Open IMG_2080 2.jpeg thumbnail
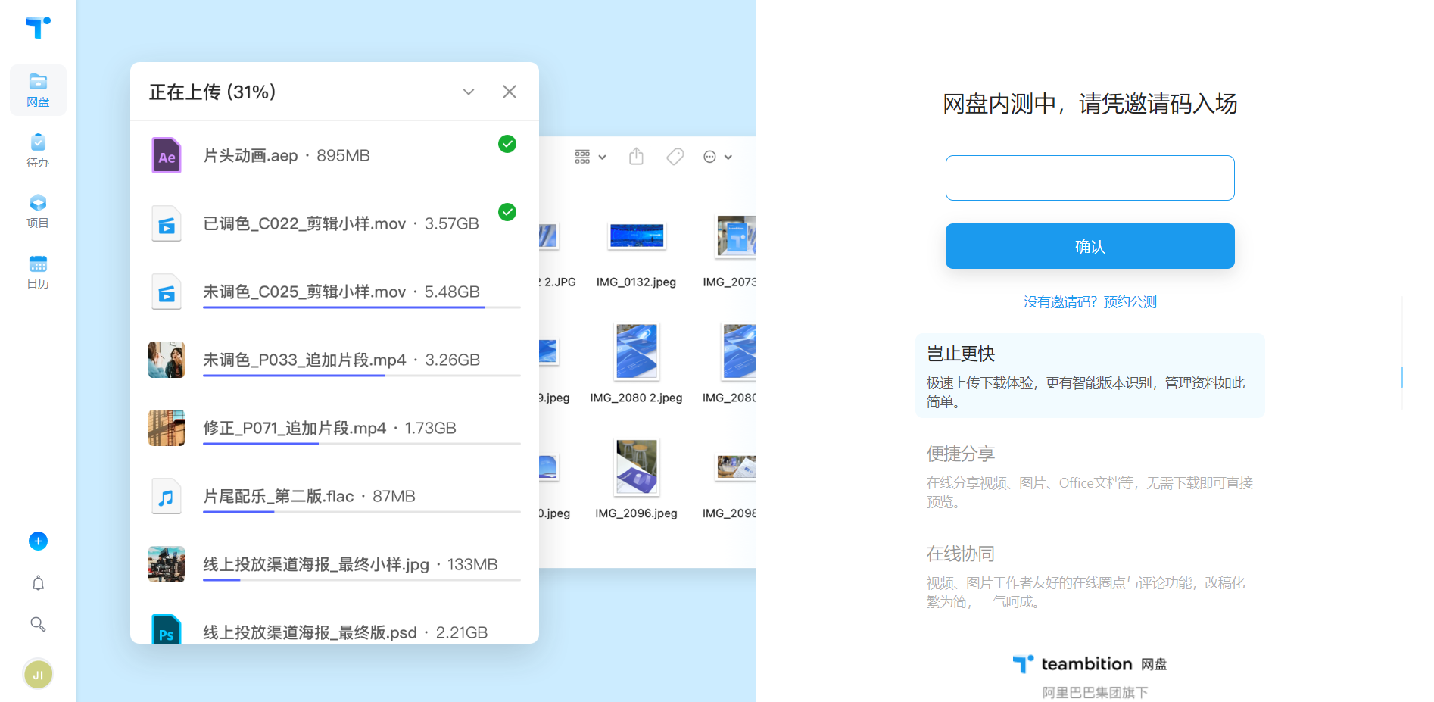 click(637, 351)
